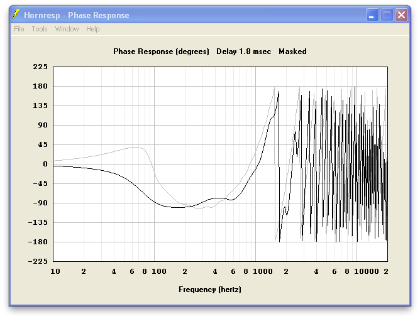Click the 0 y-axis value
The image size is (420, 319).
pos(45,164)
